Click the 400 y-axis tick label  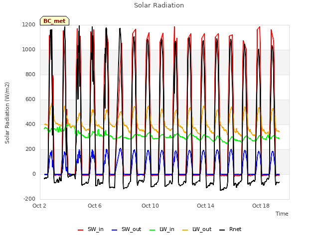30,124
